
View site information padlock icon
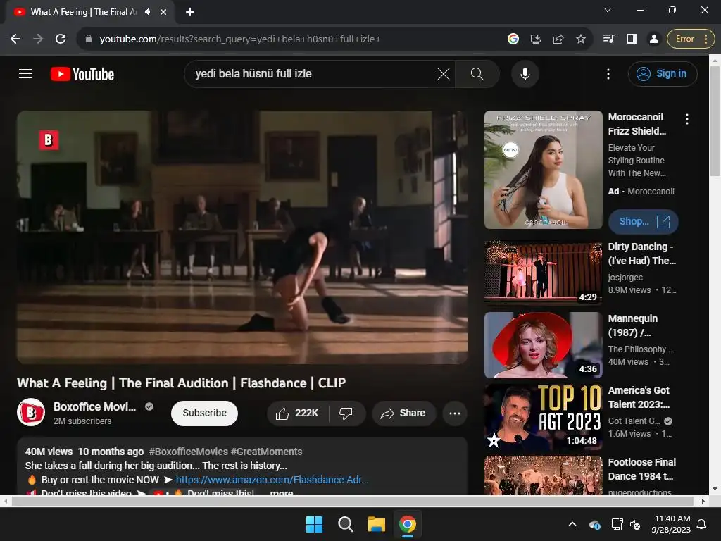89,39
